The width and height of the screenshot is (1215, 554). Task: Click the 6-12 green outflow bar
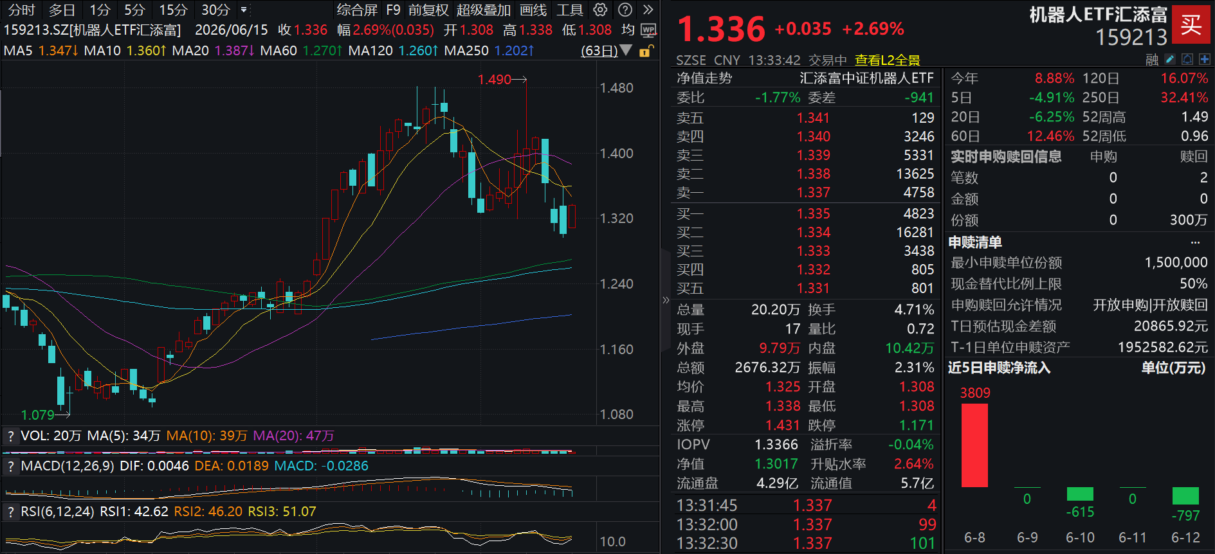coord(1185,496)
